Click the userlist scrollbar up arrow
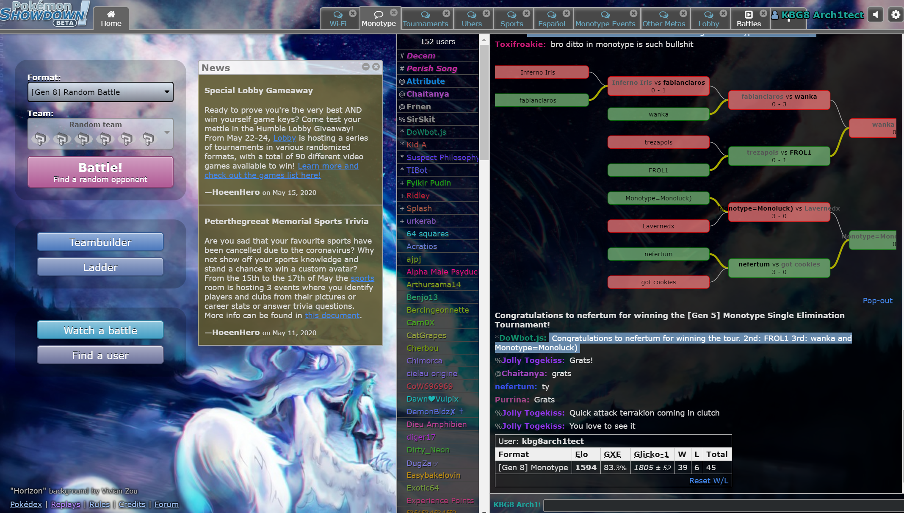Image resolution: width=904 pixels, height=513 pixels. [484, 40]
